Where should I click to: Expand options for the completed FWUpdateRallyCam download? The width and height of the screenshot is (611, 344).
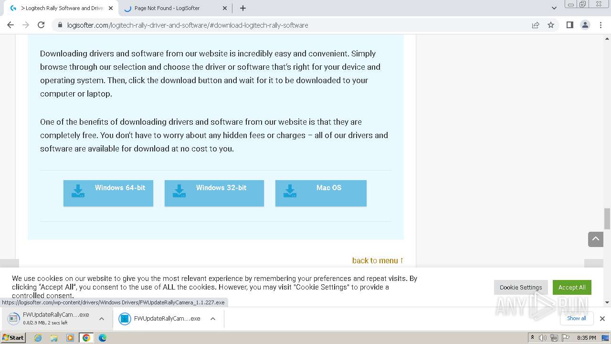[x=213, y=319]
